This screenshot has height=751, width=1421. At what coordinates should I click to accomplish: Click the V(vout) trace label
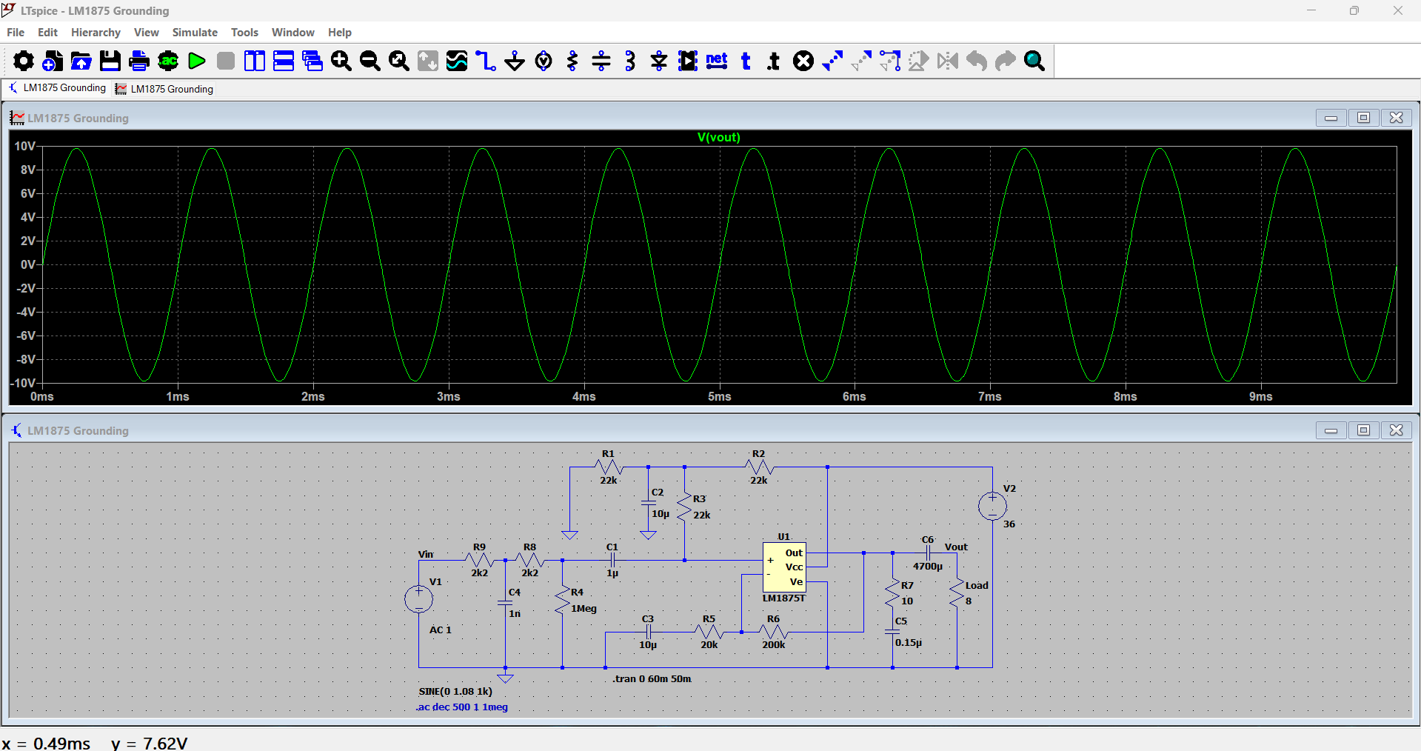coord(718,137)
